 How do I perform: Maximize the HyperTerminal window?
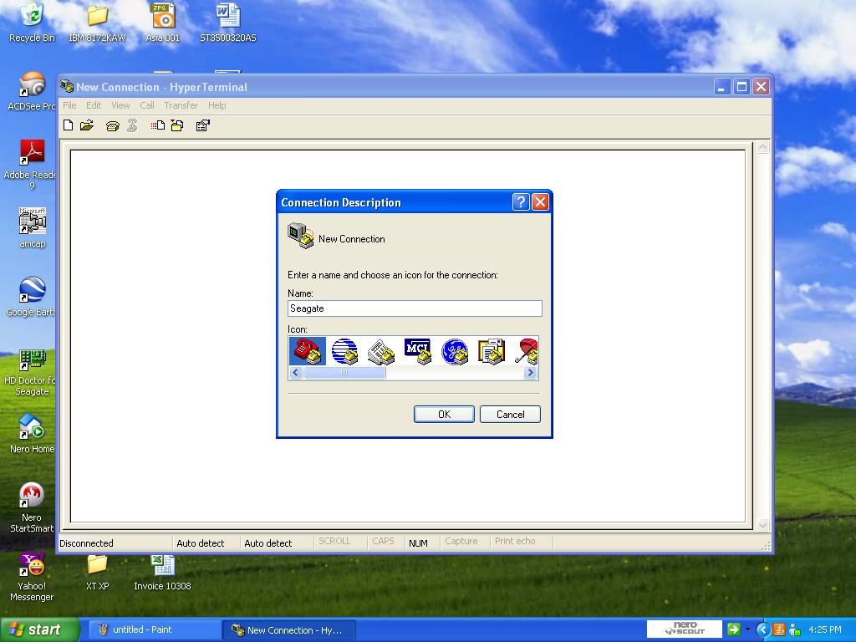(x=741, y=86)
